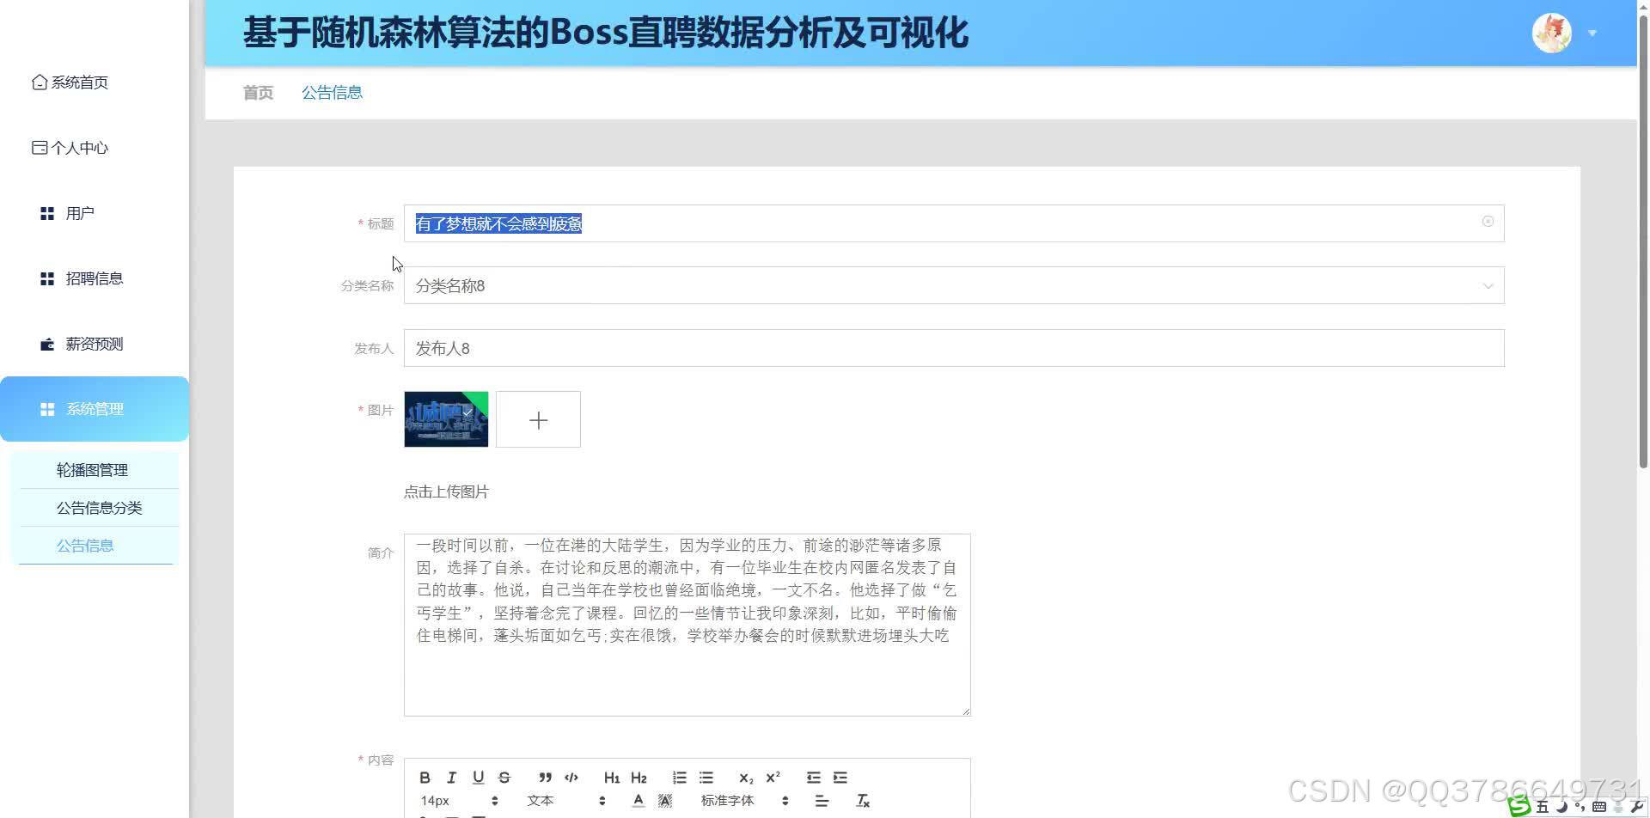
Task: Click inside the 简介 summary textarea
Action: coord(687,625)
